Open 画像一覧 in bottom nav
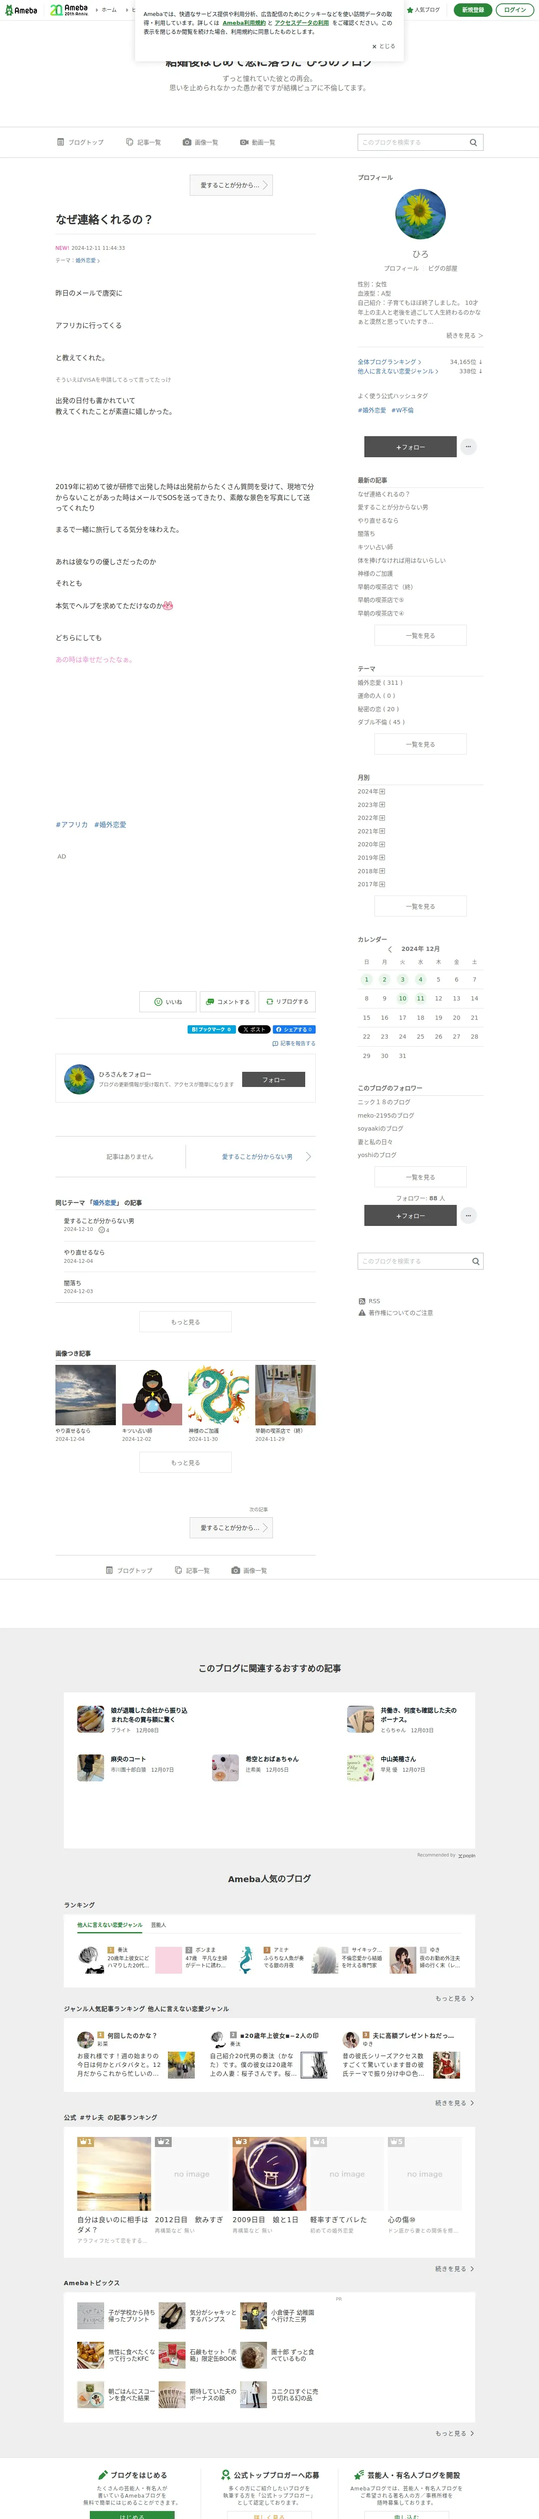This screenshot has width=539, height=2519. coord(249,1571)
